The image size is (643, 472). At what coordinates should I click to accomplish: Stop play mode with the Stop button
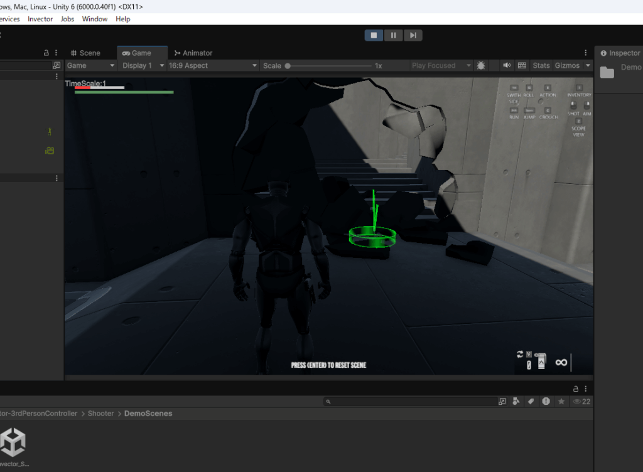click(x=374, y=35)
